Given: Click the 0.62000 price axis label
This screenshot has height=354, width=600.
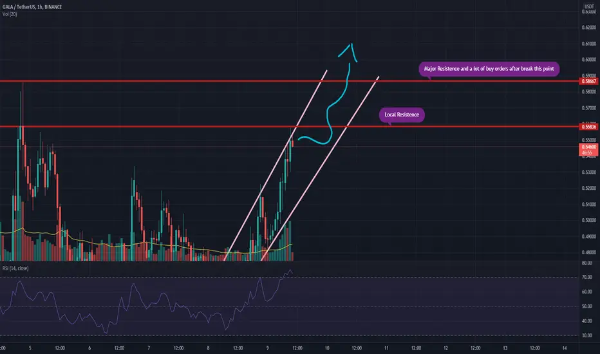Looking at the screenshot, I should click(589, 28).
